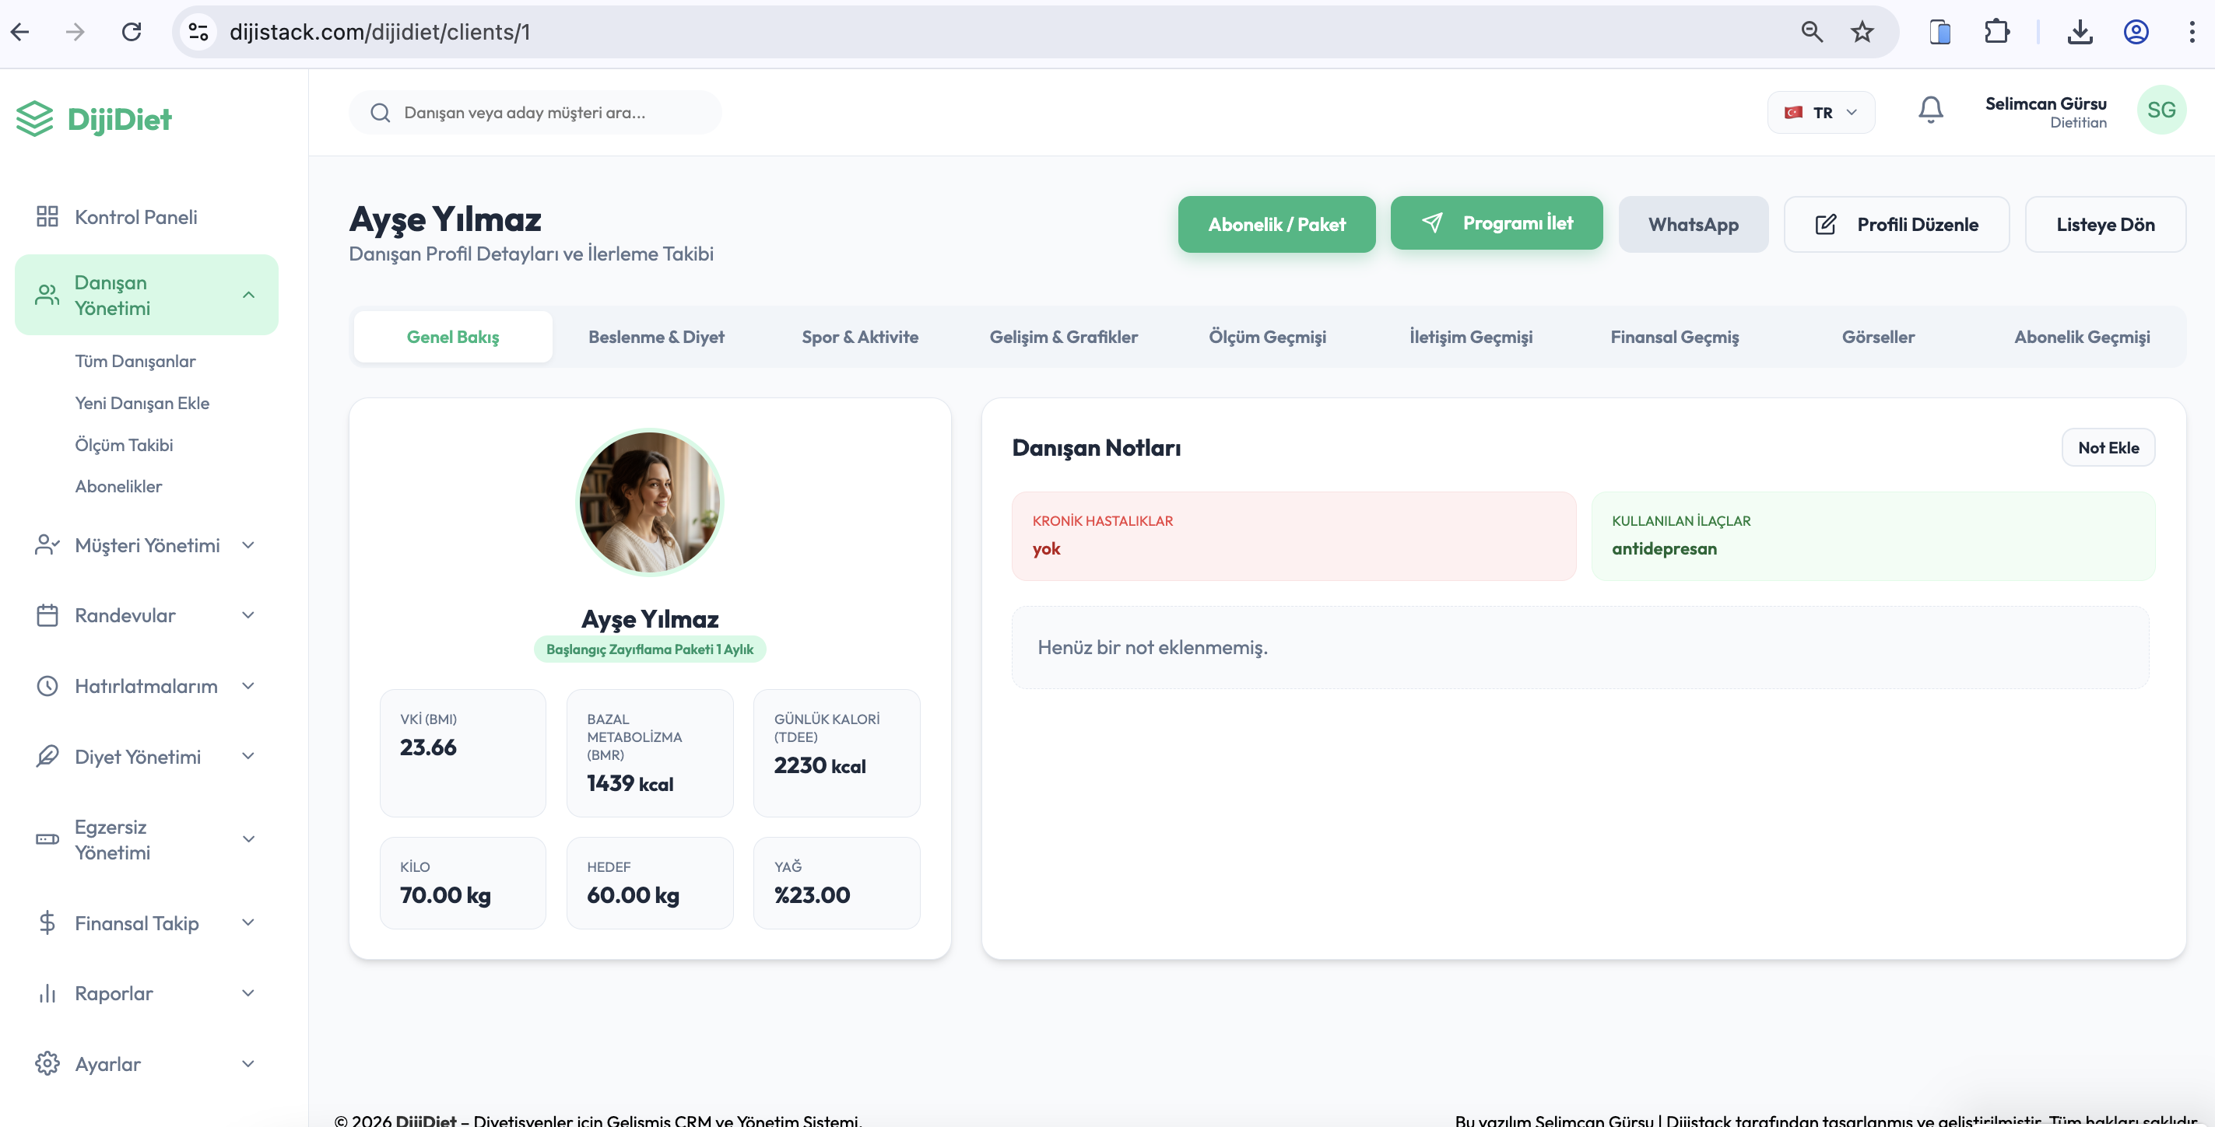Select the Randevular calendar icon
Viewport: 2215px width, 1127px height.
click(x=47, y=615)
